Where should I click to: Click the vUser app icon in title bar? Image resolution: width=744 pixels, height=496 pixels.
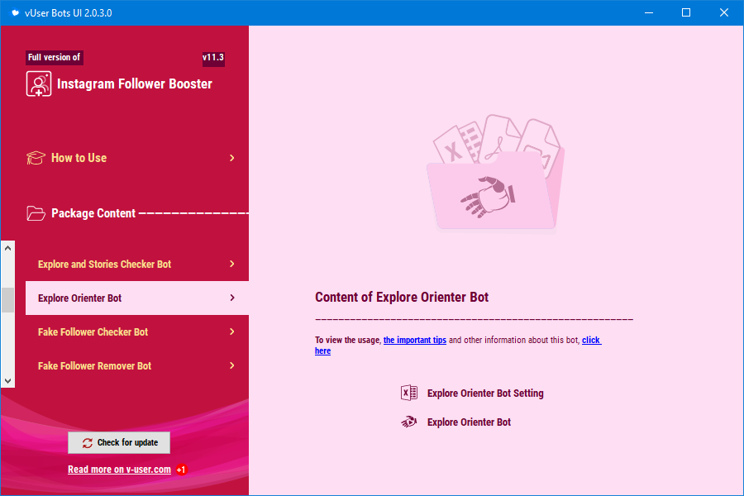(x=15, y=13)
